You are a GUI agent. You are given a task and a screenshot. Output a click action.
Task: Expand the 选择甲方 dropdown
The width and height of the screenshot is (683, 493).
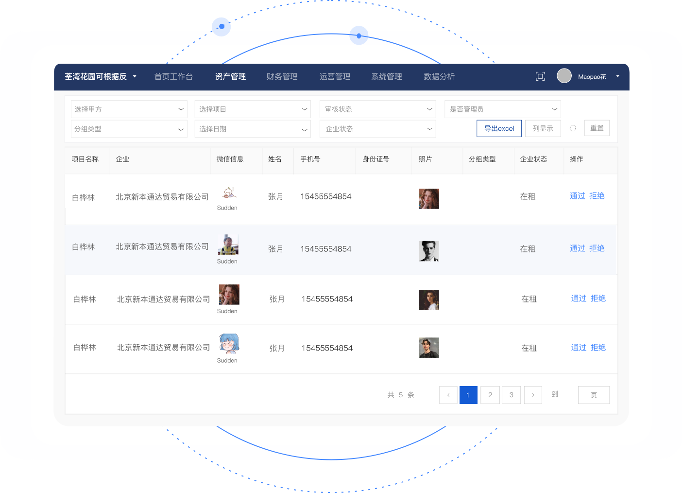pyautogui.click(x=129, y=109)
